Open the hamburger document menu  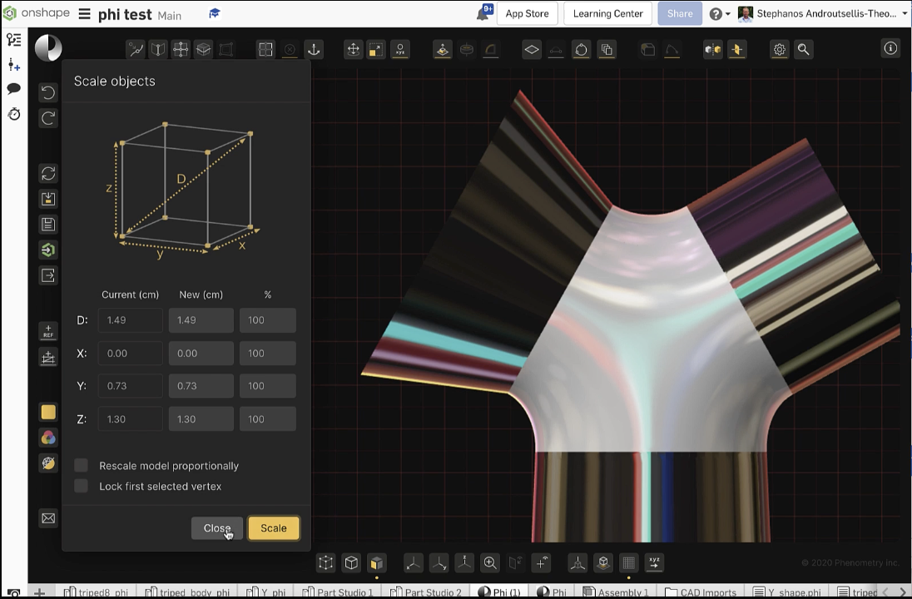[x=84, y=14]
